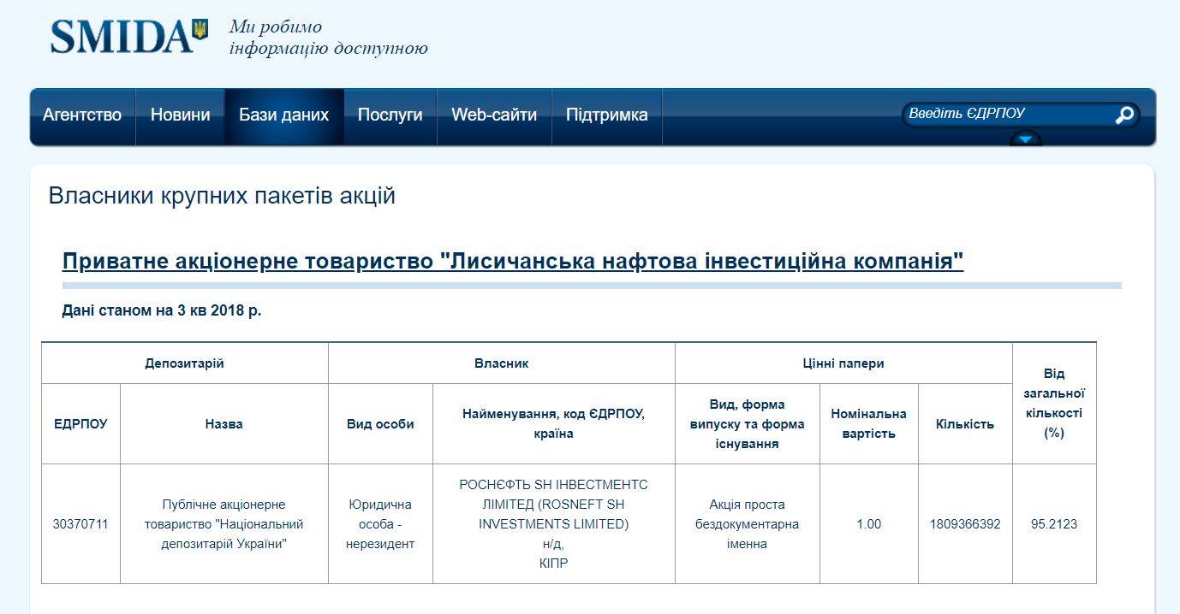This screenshot has width=1180, height=614.
Task: Click the Цінні папери column group header
Action: click(843, 363)
